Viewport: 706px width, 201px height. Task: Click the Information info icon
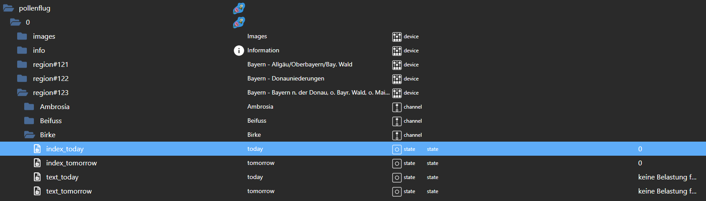[239, 51]
